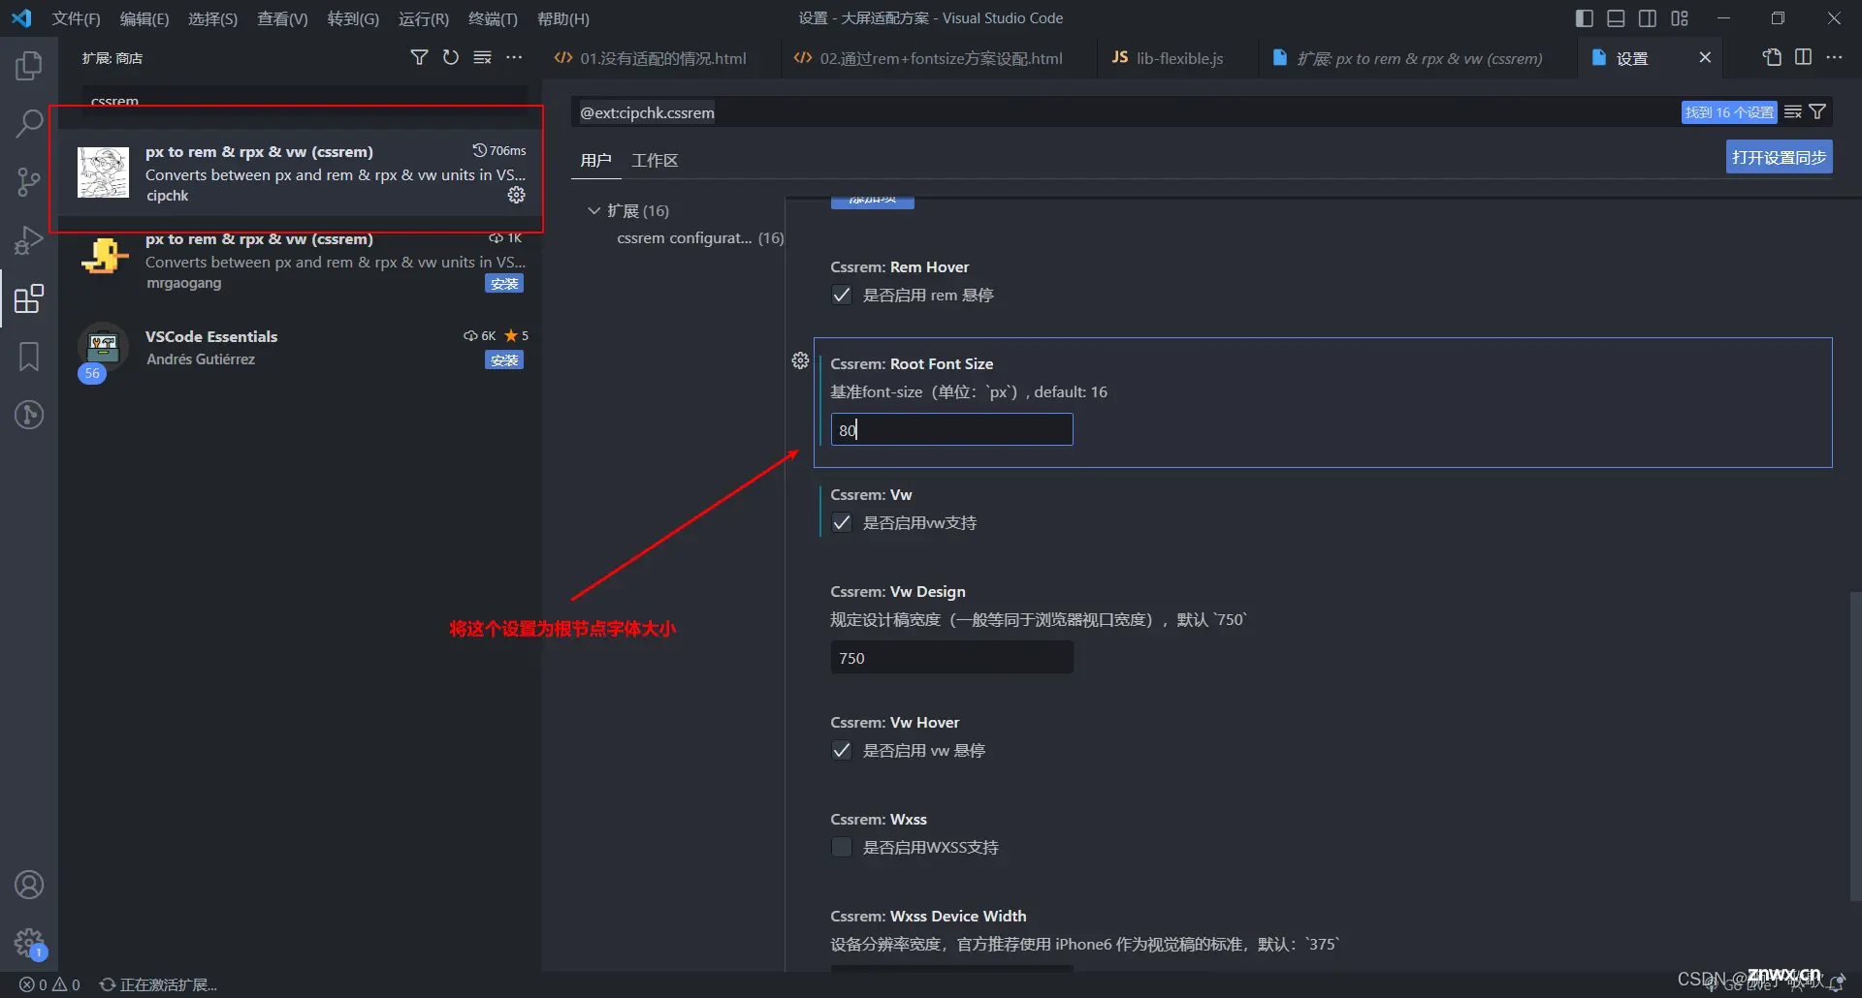Screen dimensions: 1862x998
Task: Open editor more actions menu
Action: point(1834,57)
